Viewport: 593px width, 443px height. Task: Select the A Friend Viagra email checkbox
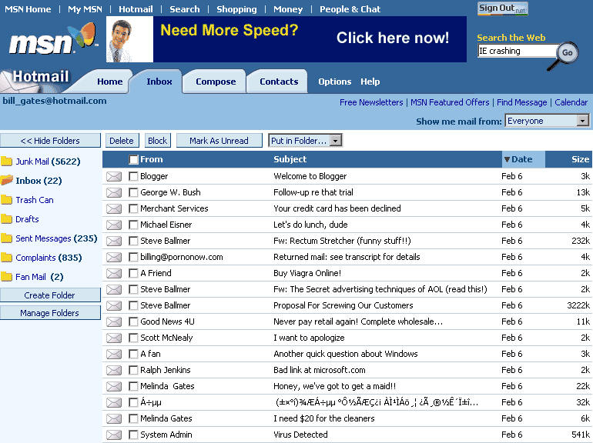133,274
